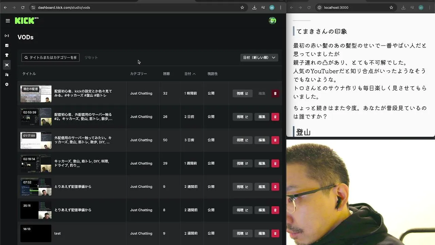Click the てまきさんの印象 heading in localhost page
This screenshot has width=435, height=245.
[x=321, y=32]
